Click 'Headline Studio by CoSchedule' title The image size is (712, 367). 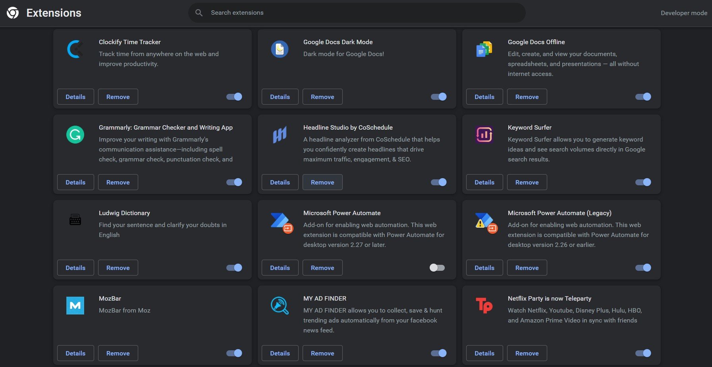348,127
